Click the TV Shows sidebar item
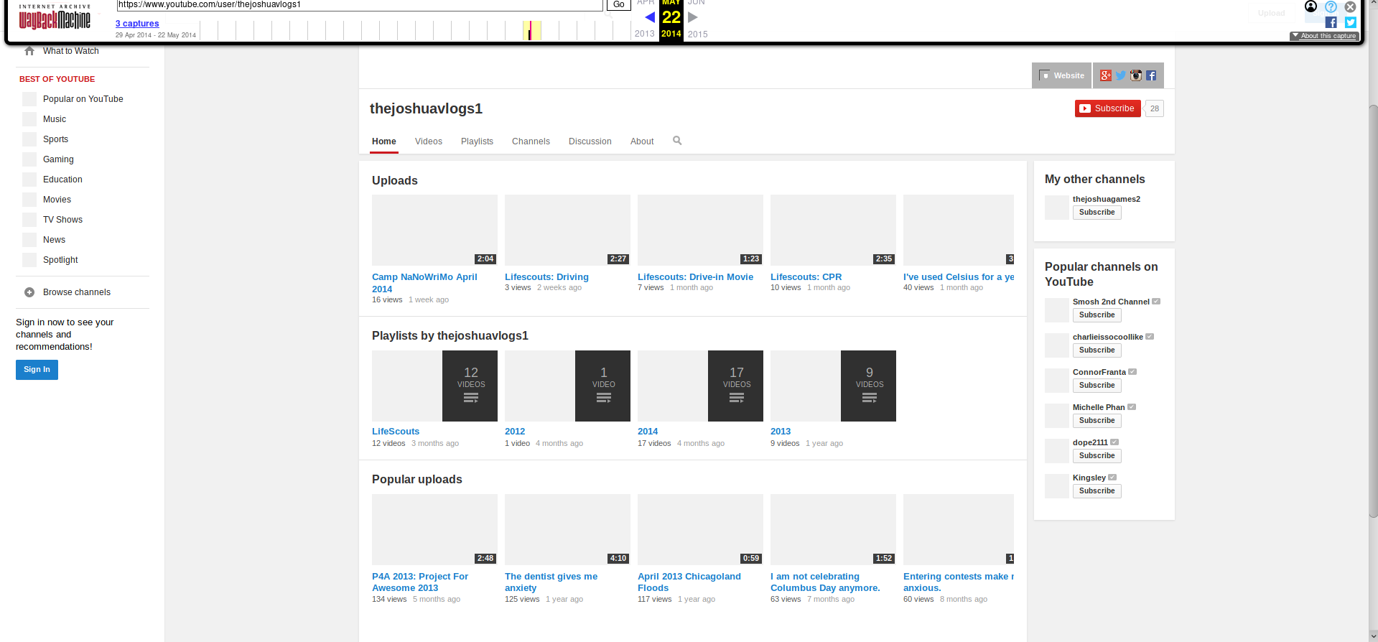This screenshot has height=642, width=1378. 62,220
